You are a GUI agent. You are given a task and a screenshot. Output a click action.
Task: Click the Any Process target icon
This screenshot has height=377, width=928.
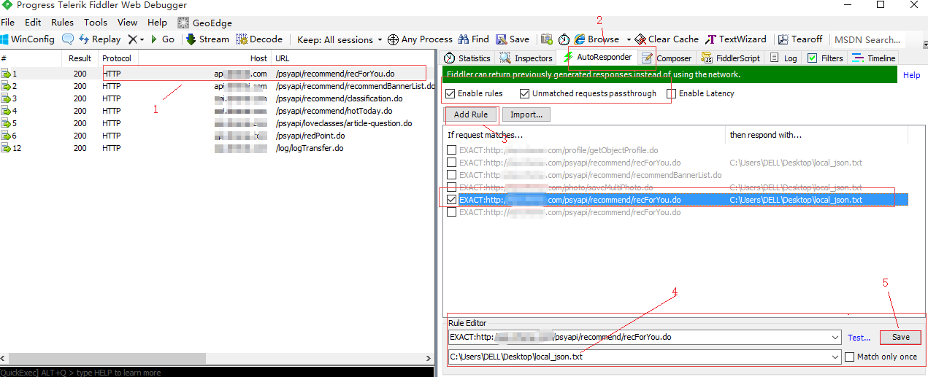click(x=393, y=39)
